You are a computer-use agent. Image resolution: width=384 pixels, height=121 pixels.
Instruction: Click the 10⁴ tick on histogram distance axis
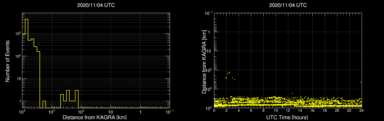click(x=22, y=112)
